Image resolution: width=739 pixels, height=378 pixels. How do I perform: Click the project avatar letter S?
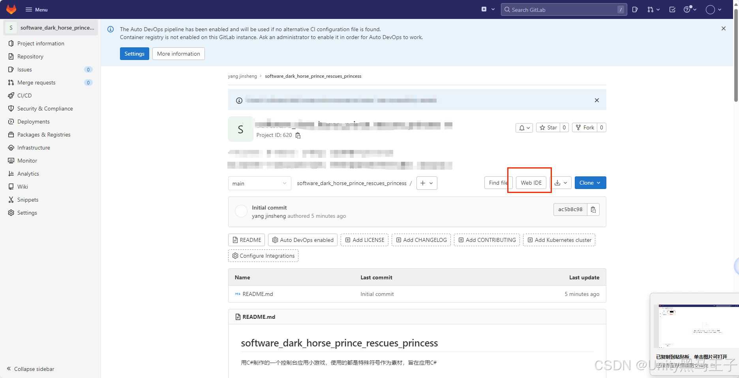pos(240,129)
